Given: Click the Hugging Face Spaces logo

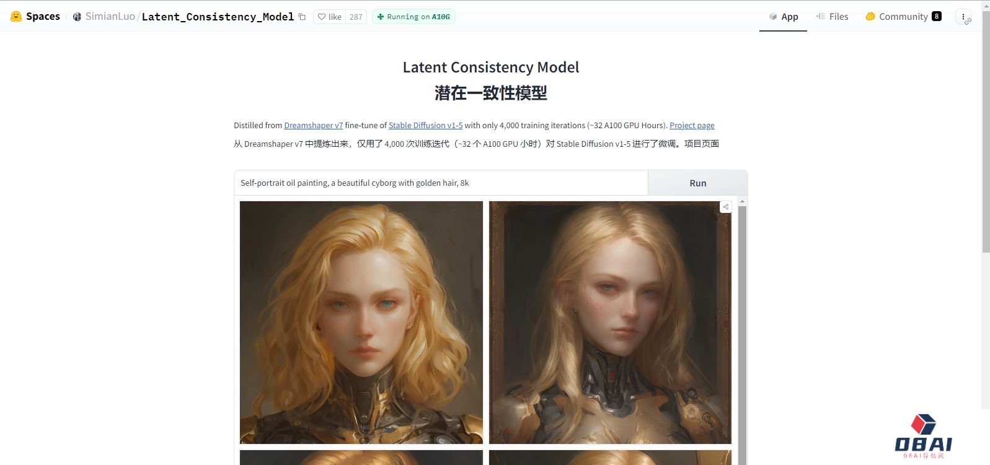Looking at the screenshot, I should (16, 17).
